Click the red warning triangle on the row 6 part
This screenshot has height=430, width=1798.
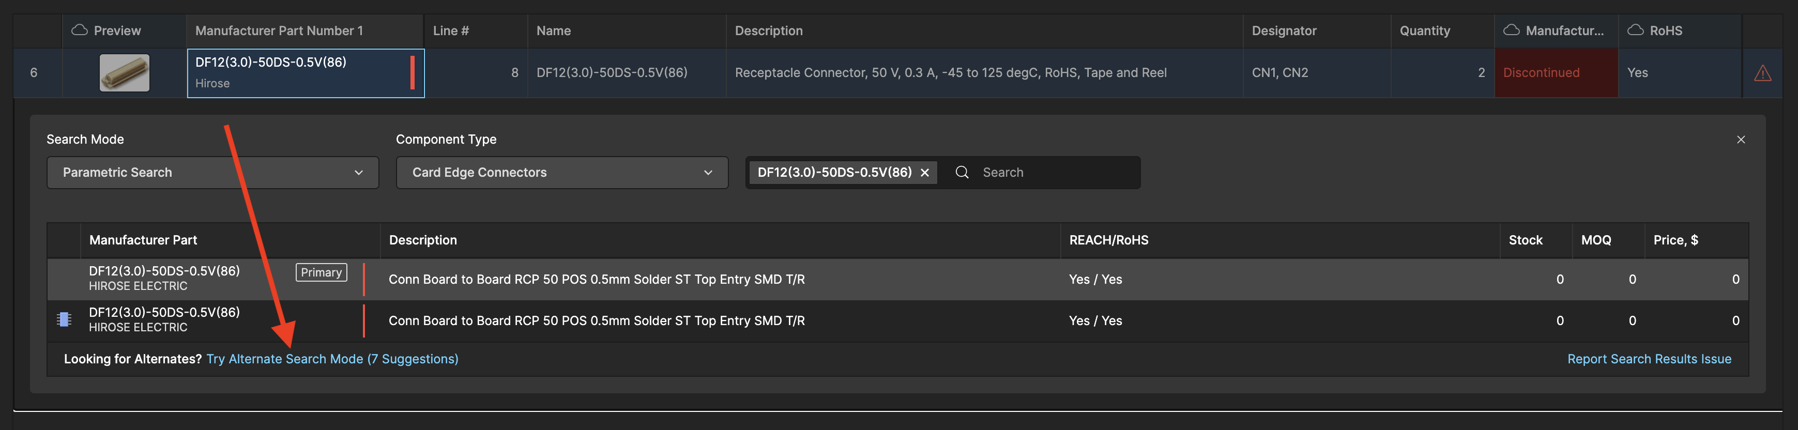(1764, 72)
